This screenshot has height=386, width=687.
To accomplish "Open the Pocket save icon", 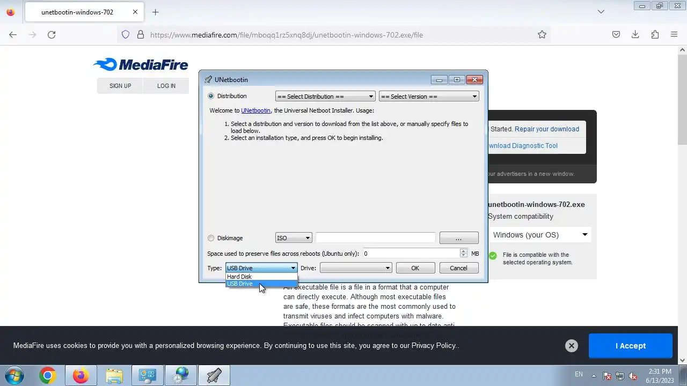I will click(616, 35).
